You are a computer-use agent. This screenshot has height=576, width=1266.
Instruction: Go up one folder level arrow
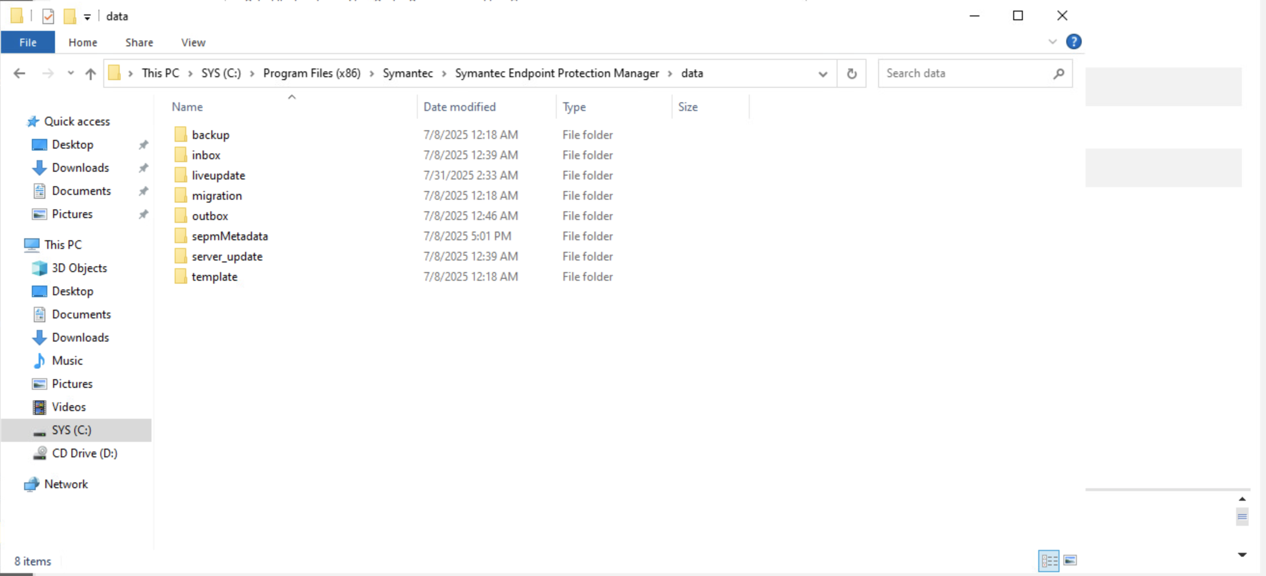(90, 74)
